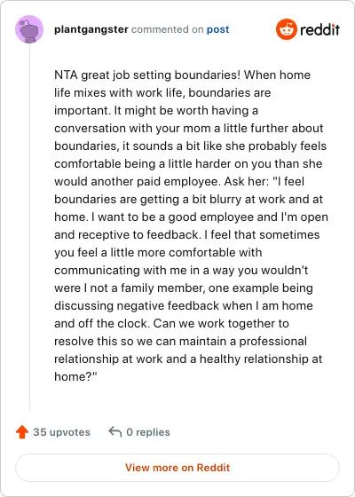Click the "NTA" word starting the comment

(67, 75)
